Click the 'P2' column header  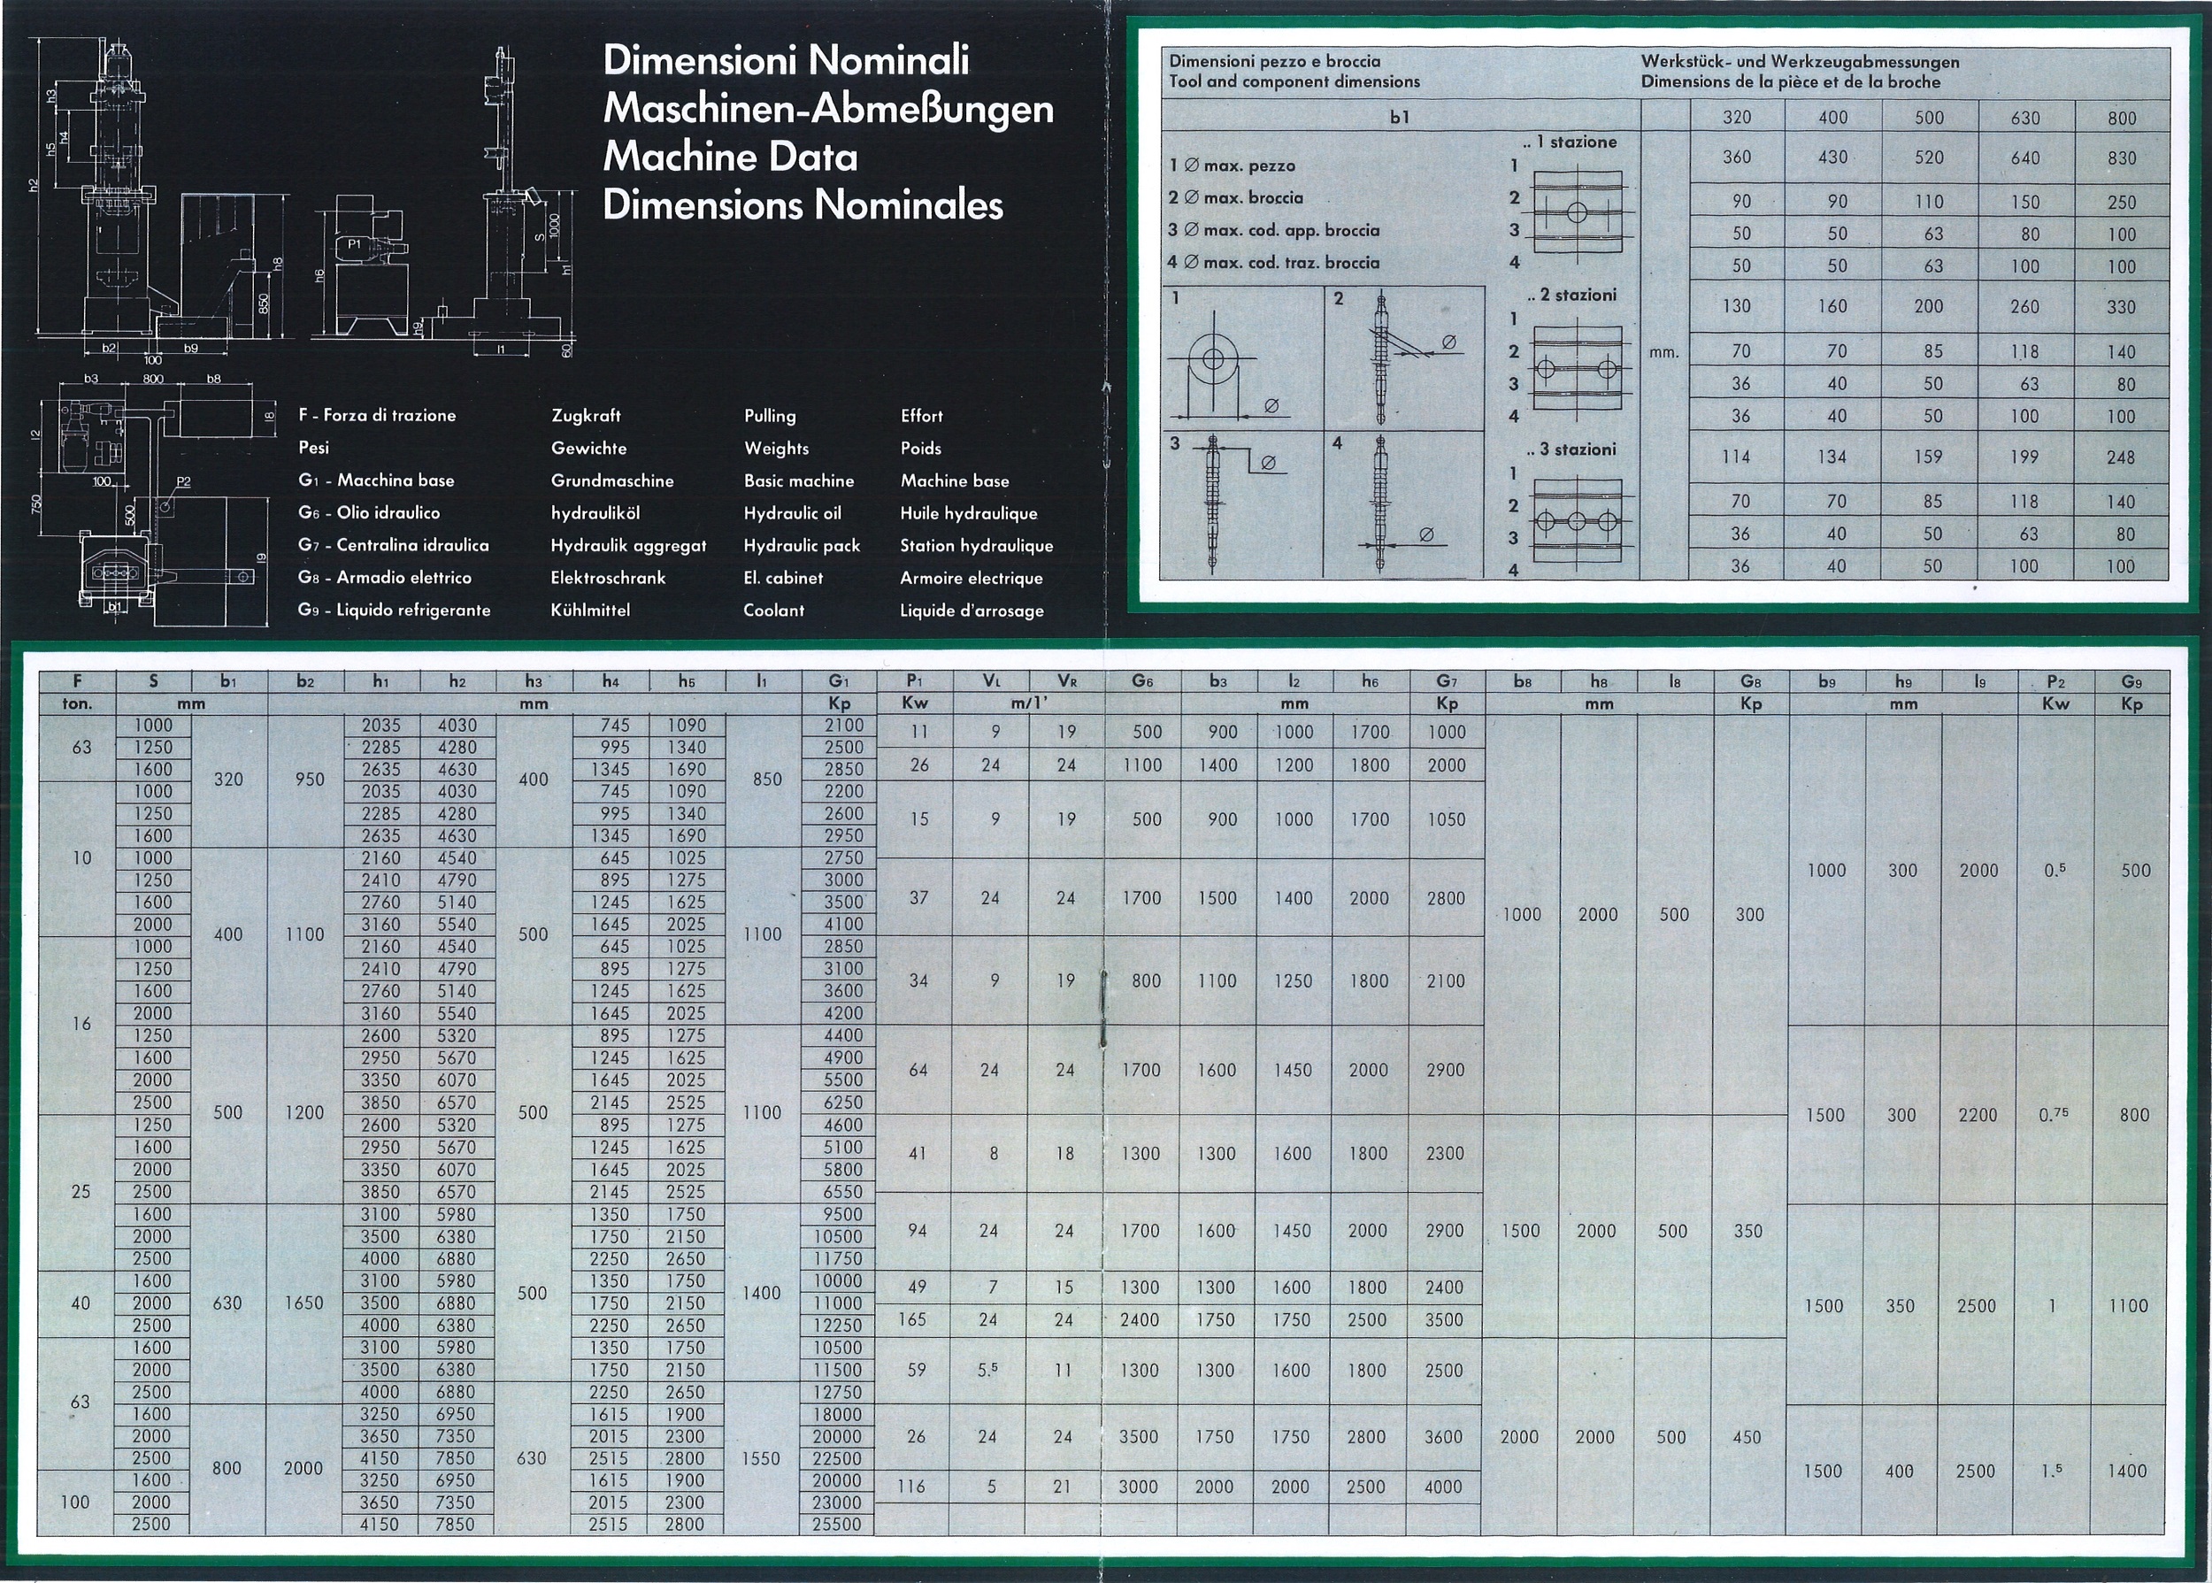tap(2055, 681)
